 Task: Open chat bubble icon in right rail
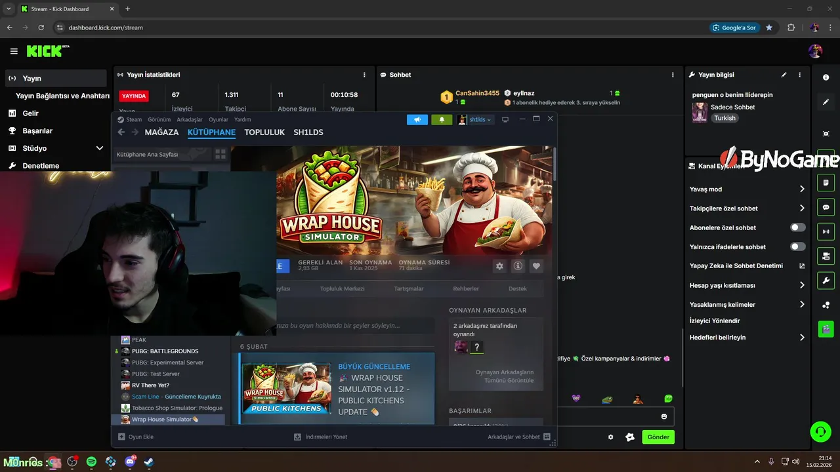pos(826,207)
